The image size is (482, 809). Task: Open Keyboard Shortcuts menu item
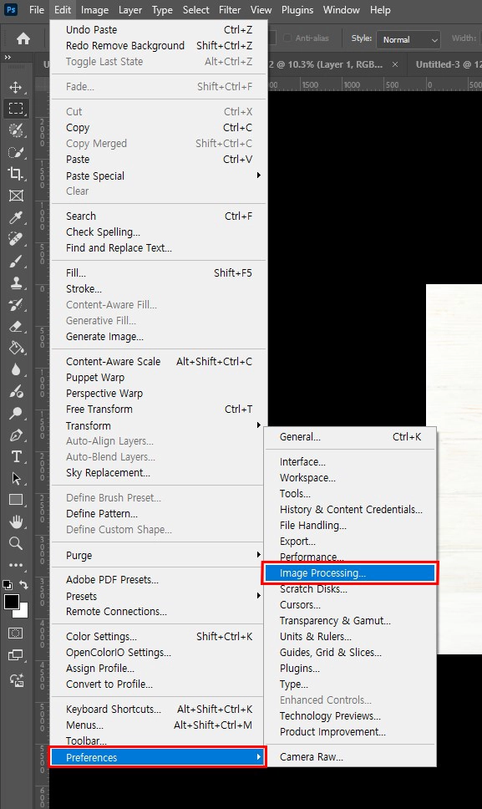[159, 709]
